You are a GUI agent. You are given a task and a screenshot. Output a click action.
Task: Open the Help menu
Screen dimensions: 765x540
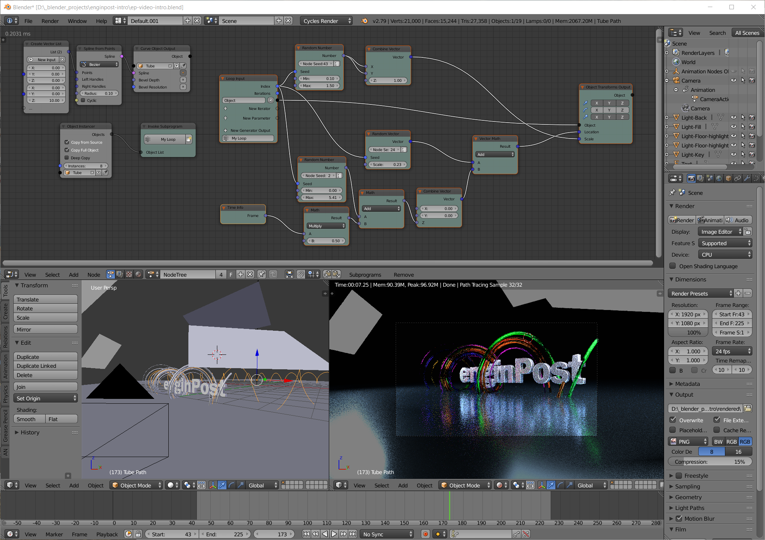tap(101, 21)
